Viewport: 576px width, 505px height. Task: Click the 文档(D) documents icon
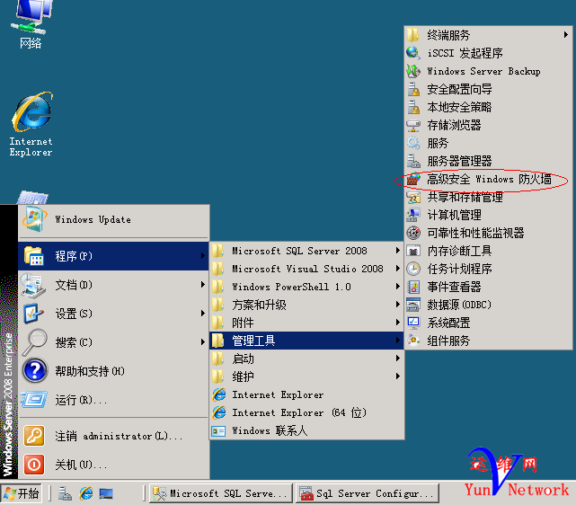[x=33, y=285]
